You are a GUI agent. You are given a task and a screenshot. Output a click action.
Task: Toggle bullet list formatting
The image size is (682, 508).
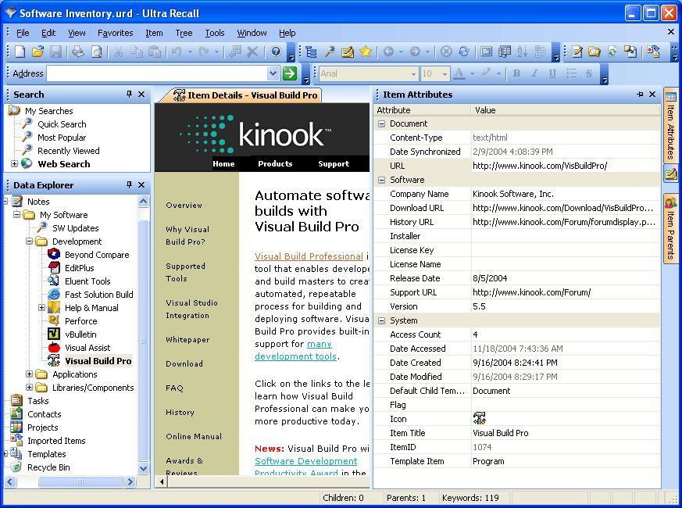(x=570, y=73)
